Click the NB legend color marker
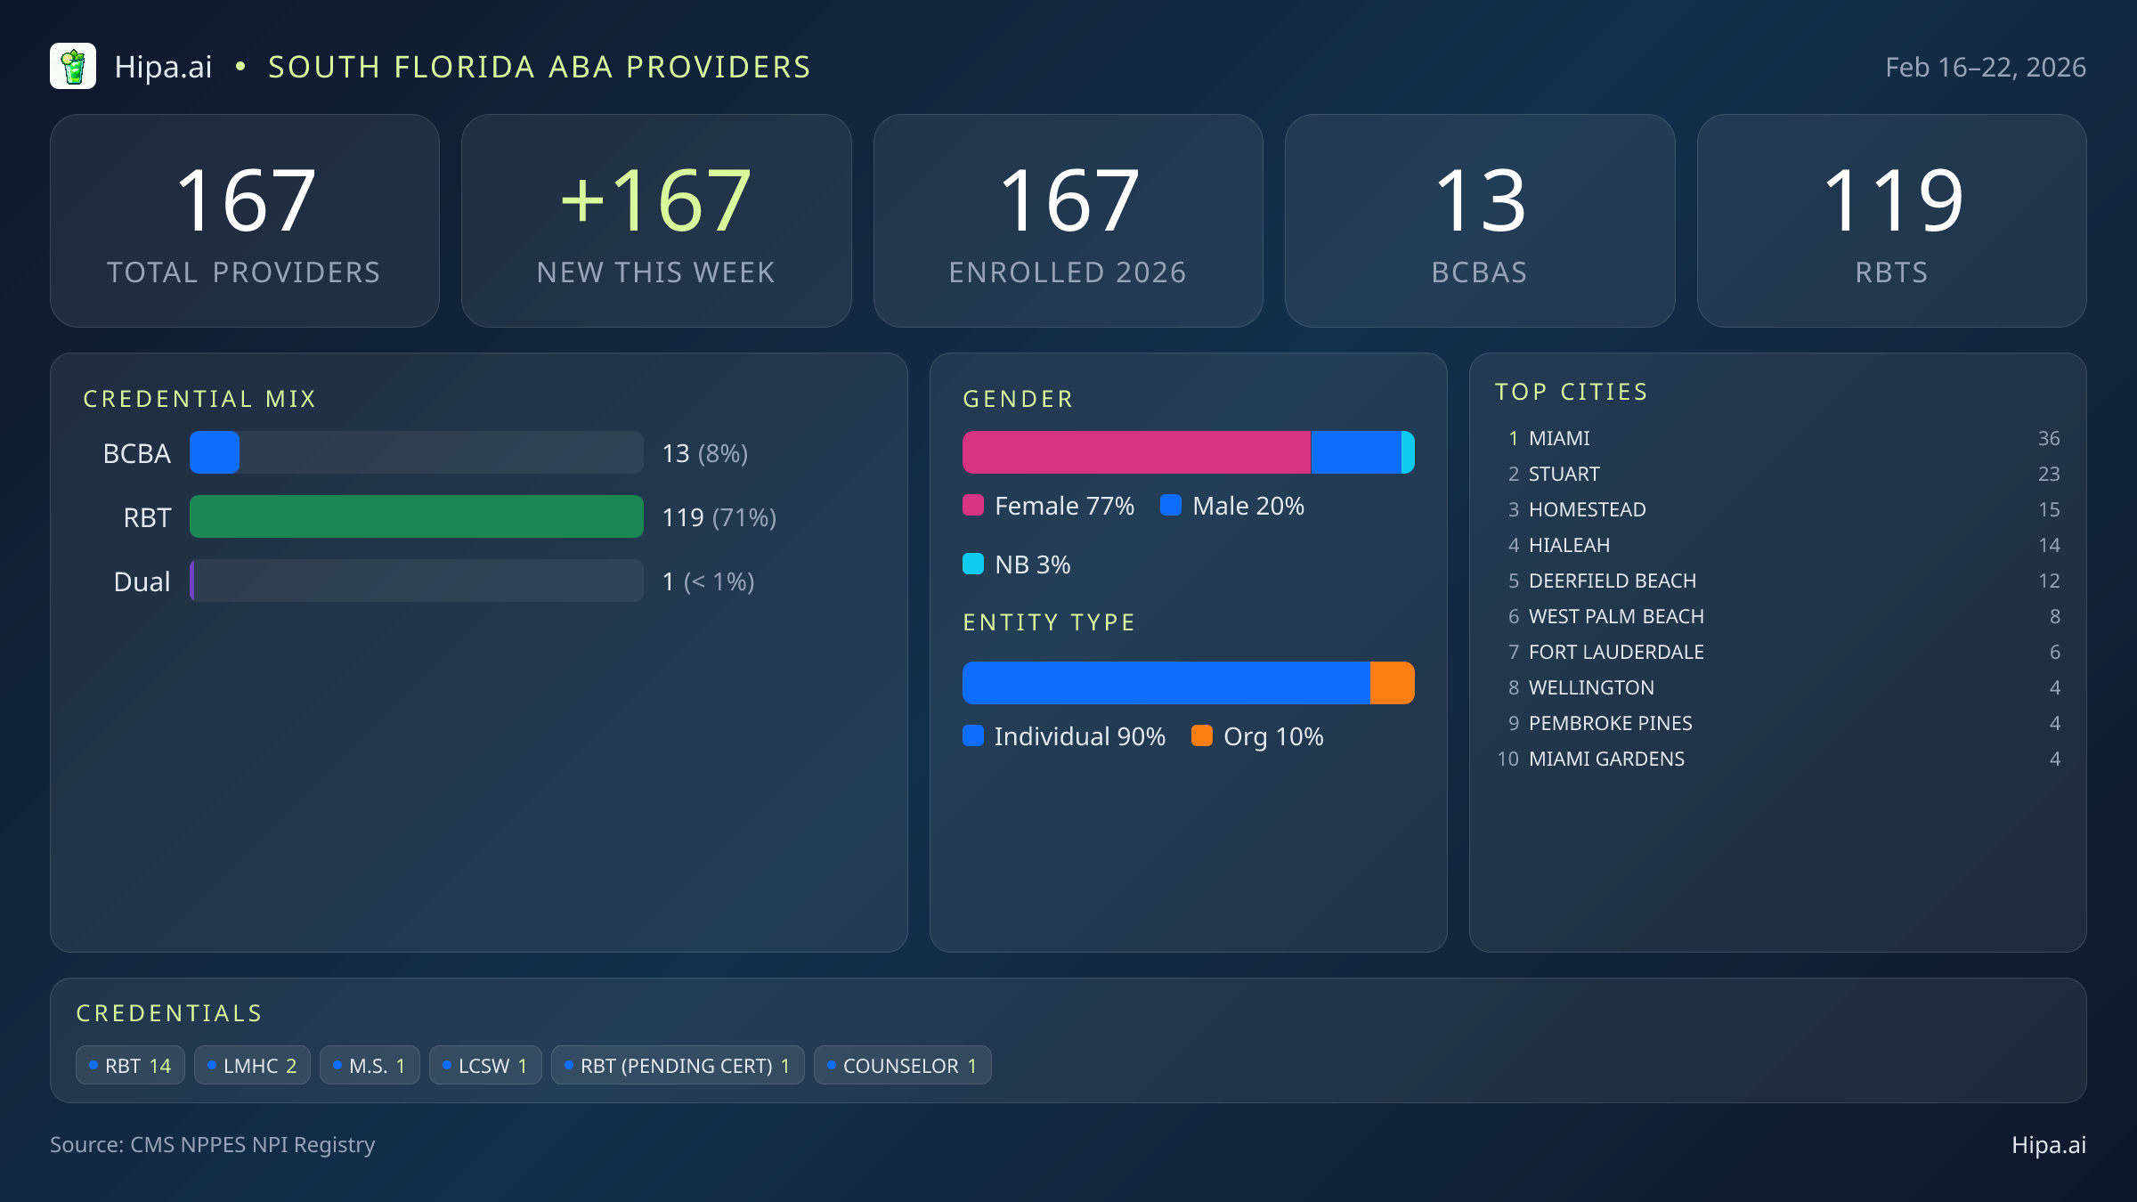 pos(973,564)
